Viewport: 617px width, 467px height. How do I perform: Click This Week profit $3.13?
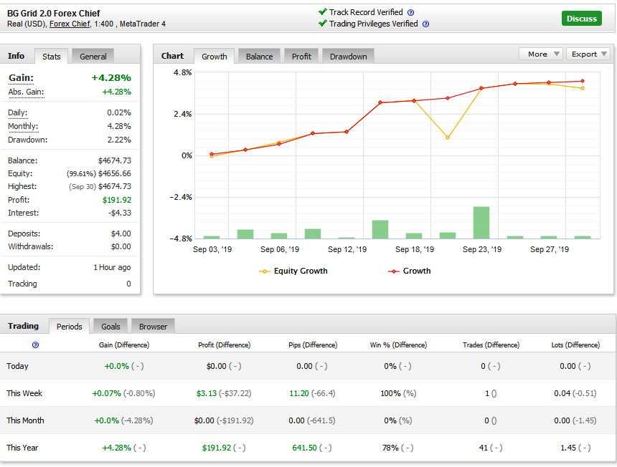click(207, 393)
